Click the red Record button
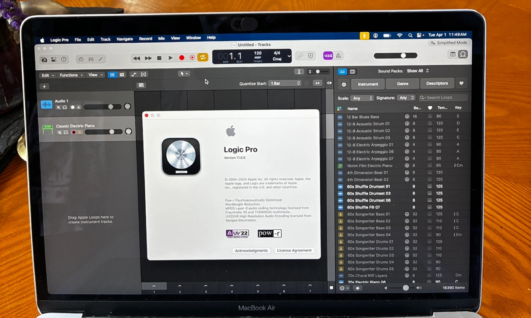Viewport: 531px width, 318px height. point(181,58)
